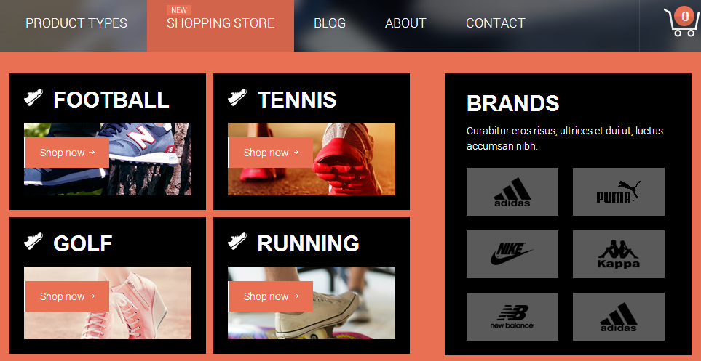Select the New Balance brand logo

pyautogui.click(x=512, y=317)
